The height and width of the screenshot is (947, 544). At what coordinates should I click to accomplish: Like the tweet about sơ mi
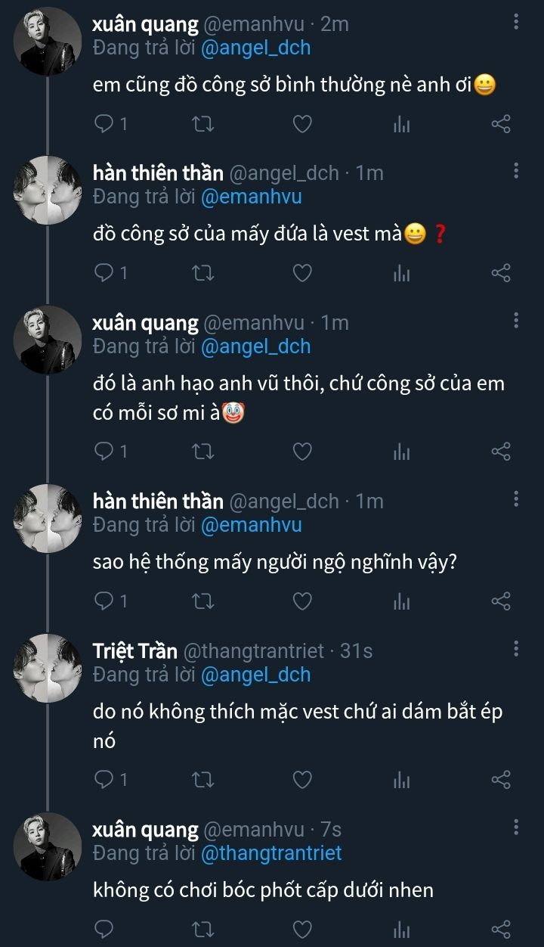[x=302, y=452]
